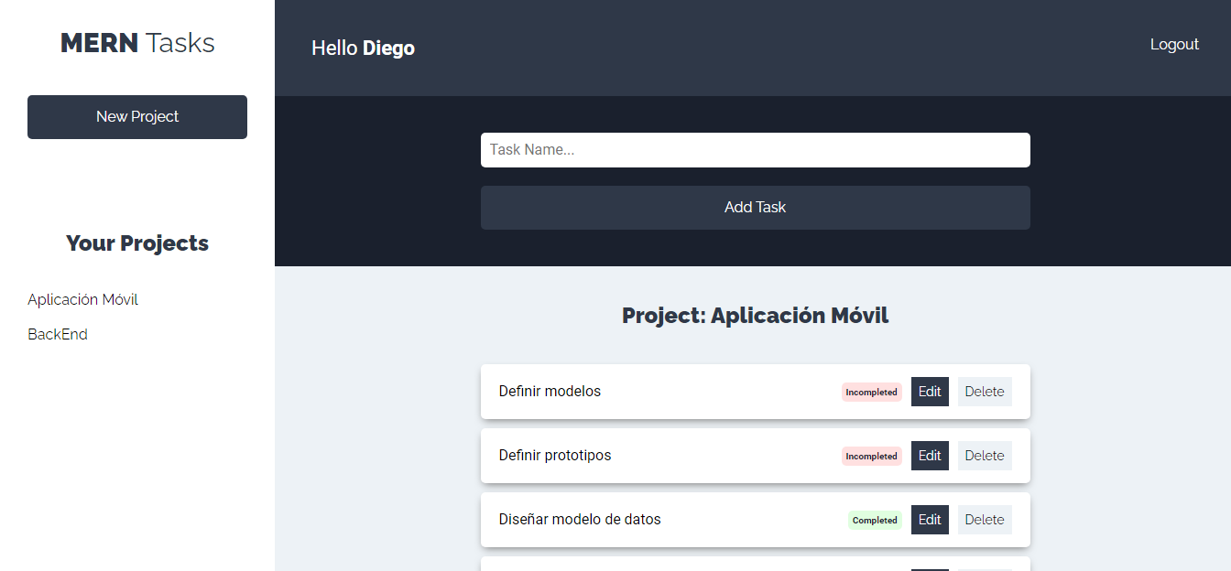The width and height of the screenshot is (1231, 571).
Task: Edit the Definir modelos task
Action: click(930, 392)
